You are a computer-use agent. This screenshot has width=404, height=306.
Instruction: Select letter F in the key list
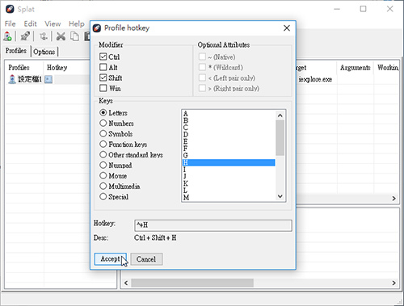click(x=229, y=149)
